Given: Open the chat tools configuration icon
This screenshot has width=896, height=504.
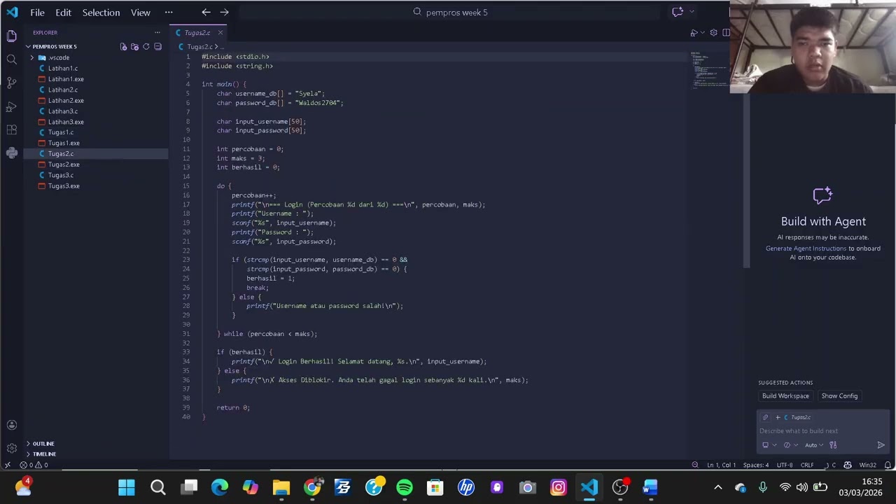Looking at the screenshot, I should (833, 445).
